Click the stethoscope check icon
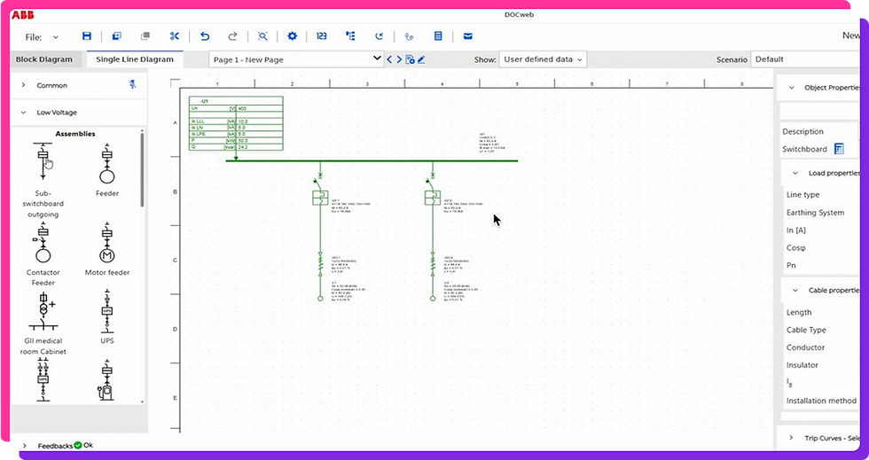This screenshot has width=869, height=460. pos(409,36)
